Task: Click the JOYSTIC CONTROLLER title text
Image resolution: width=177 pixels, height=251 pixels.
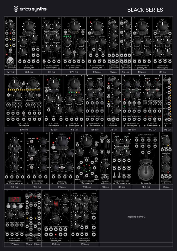Action: [146, 135]
